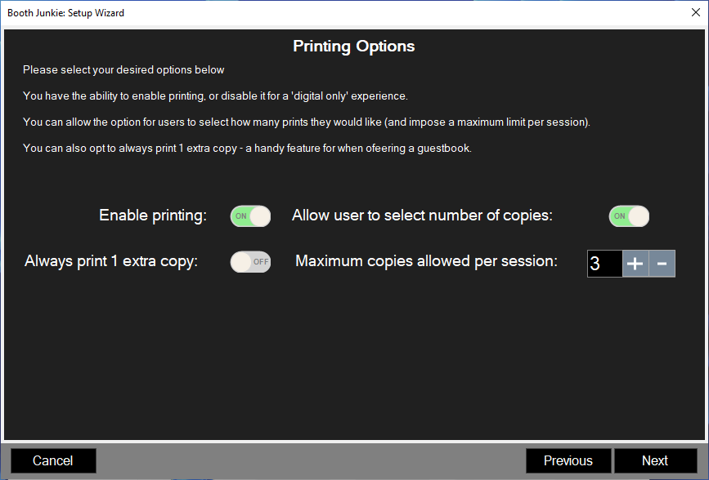Click the sentence mentioning 'digital only' experience
The image size is (709, 480).
215,96
